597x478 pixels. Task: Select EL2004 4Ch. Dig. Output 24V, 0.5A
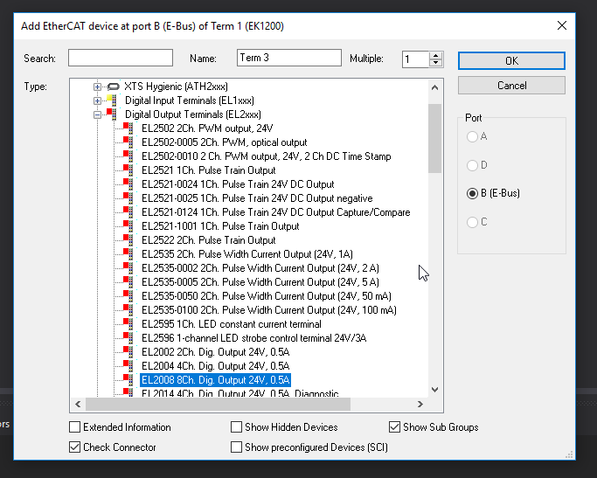point(216,366)
